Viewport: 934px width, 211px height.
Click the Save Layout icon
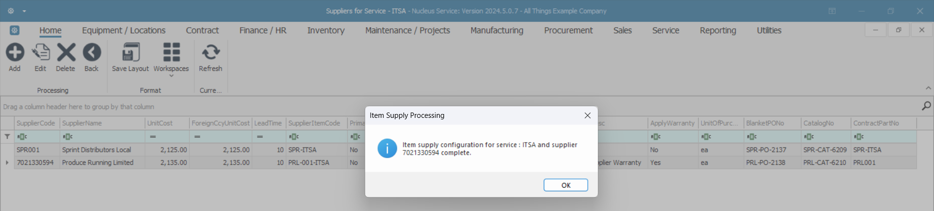pos(130,52)
